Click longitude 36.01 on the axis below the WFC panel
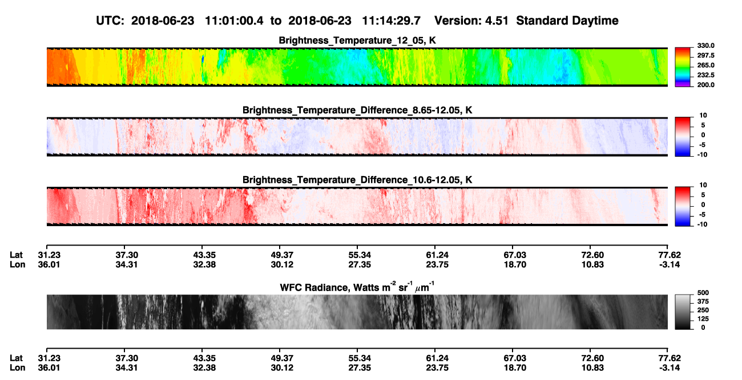Viewport: 742px width, 380px height. 49,367
